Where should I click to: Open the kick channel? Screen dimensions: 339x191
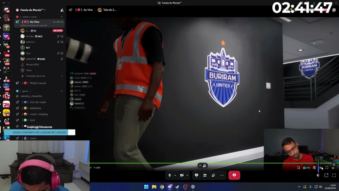tap(40, 120)
